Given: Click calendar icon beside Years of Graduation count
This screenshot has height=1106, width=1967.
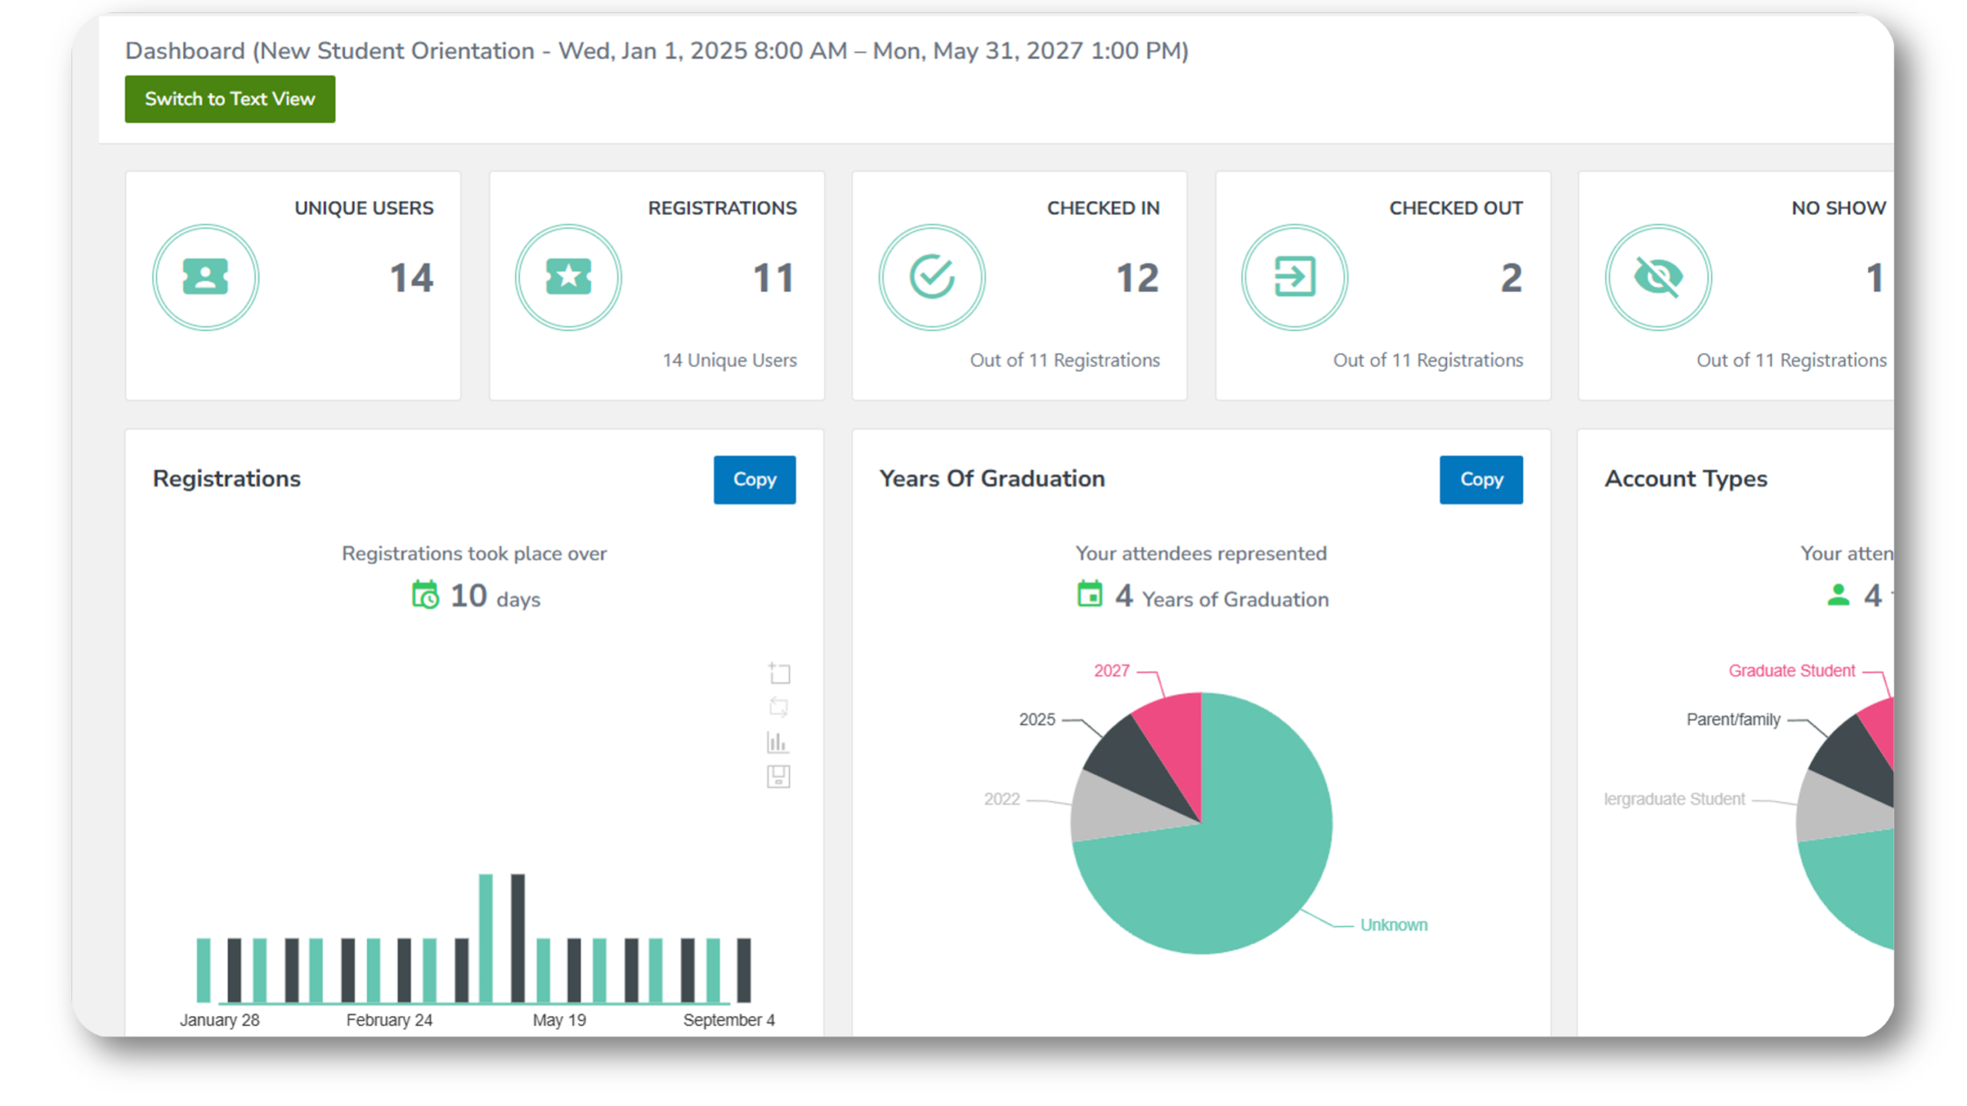Looking at the screenshot, I should coord(1090,594).
